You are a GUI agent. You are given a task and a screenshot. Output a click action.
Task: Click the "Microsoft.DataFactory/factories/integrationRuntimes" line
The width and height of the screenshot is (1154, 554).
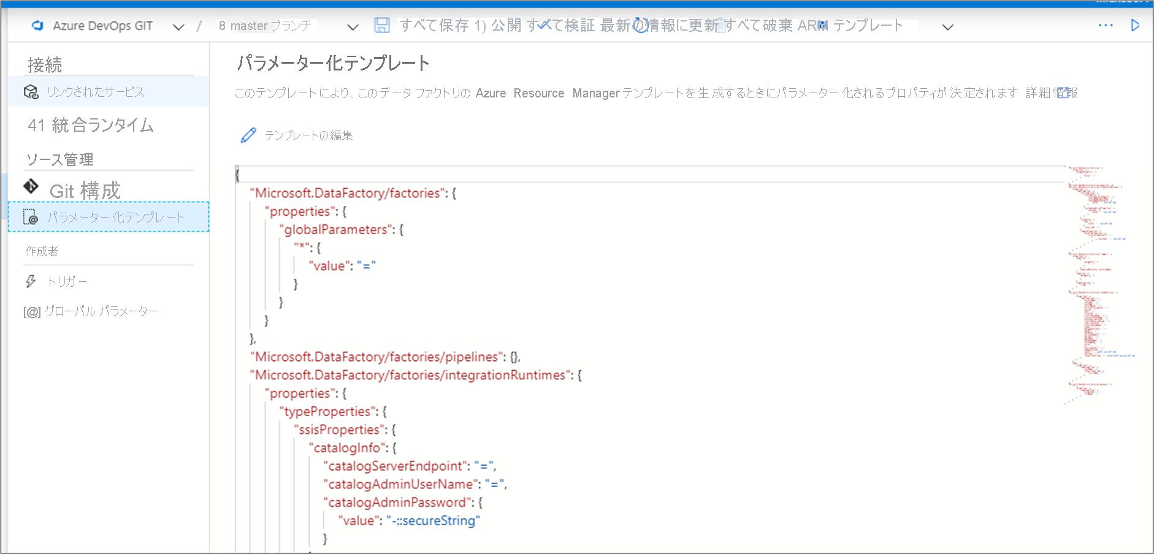[416, 375]
